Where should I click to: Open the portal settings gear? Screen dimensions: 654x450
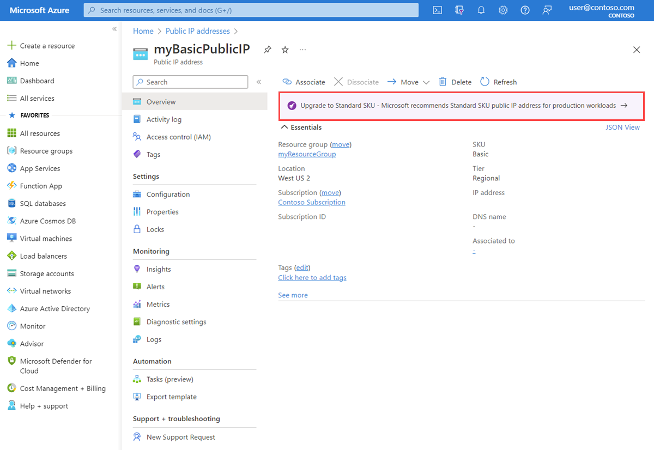point(502,10)
